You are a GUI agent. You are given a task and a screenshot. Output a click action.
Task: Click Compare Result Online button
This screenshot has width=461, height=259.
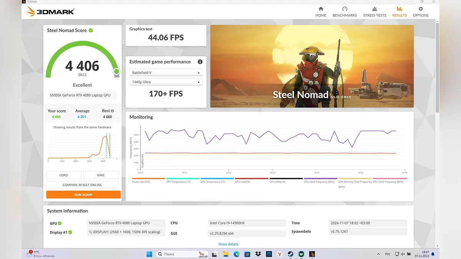pos(83,185)
